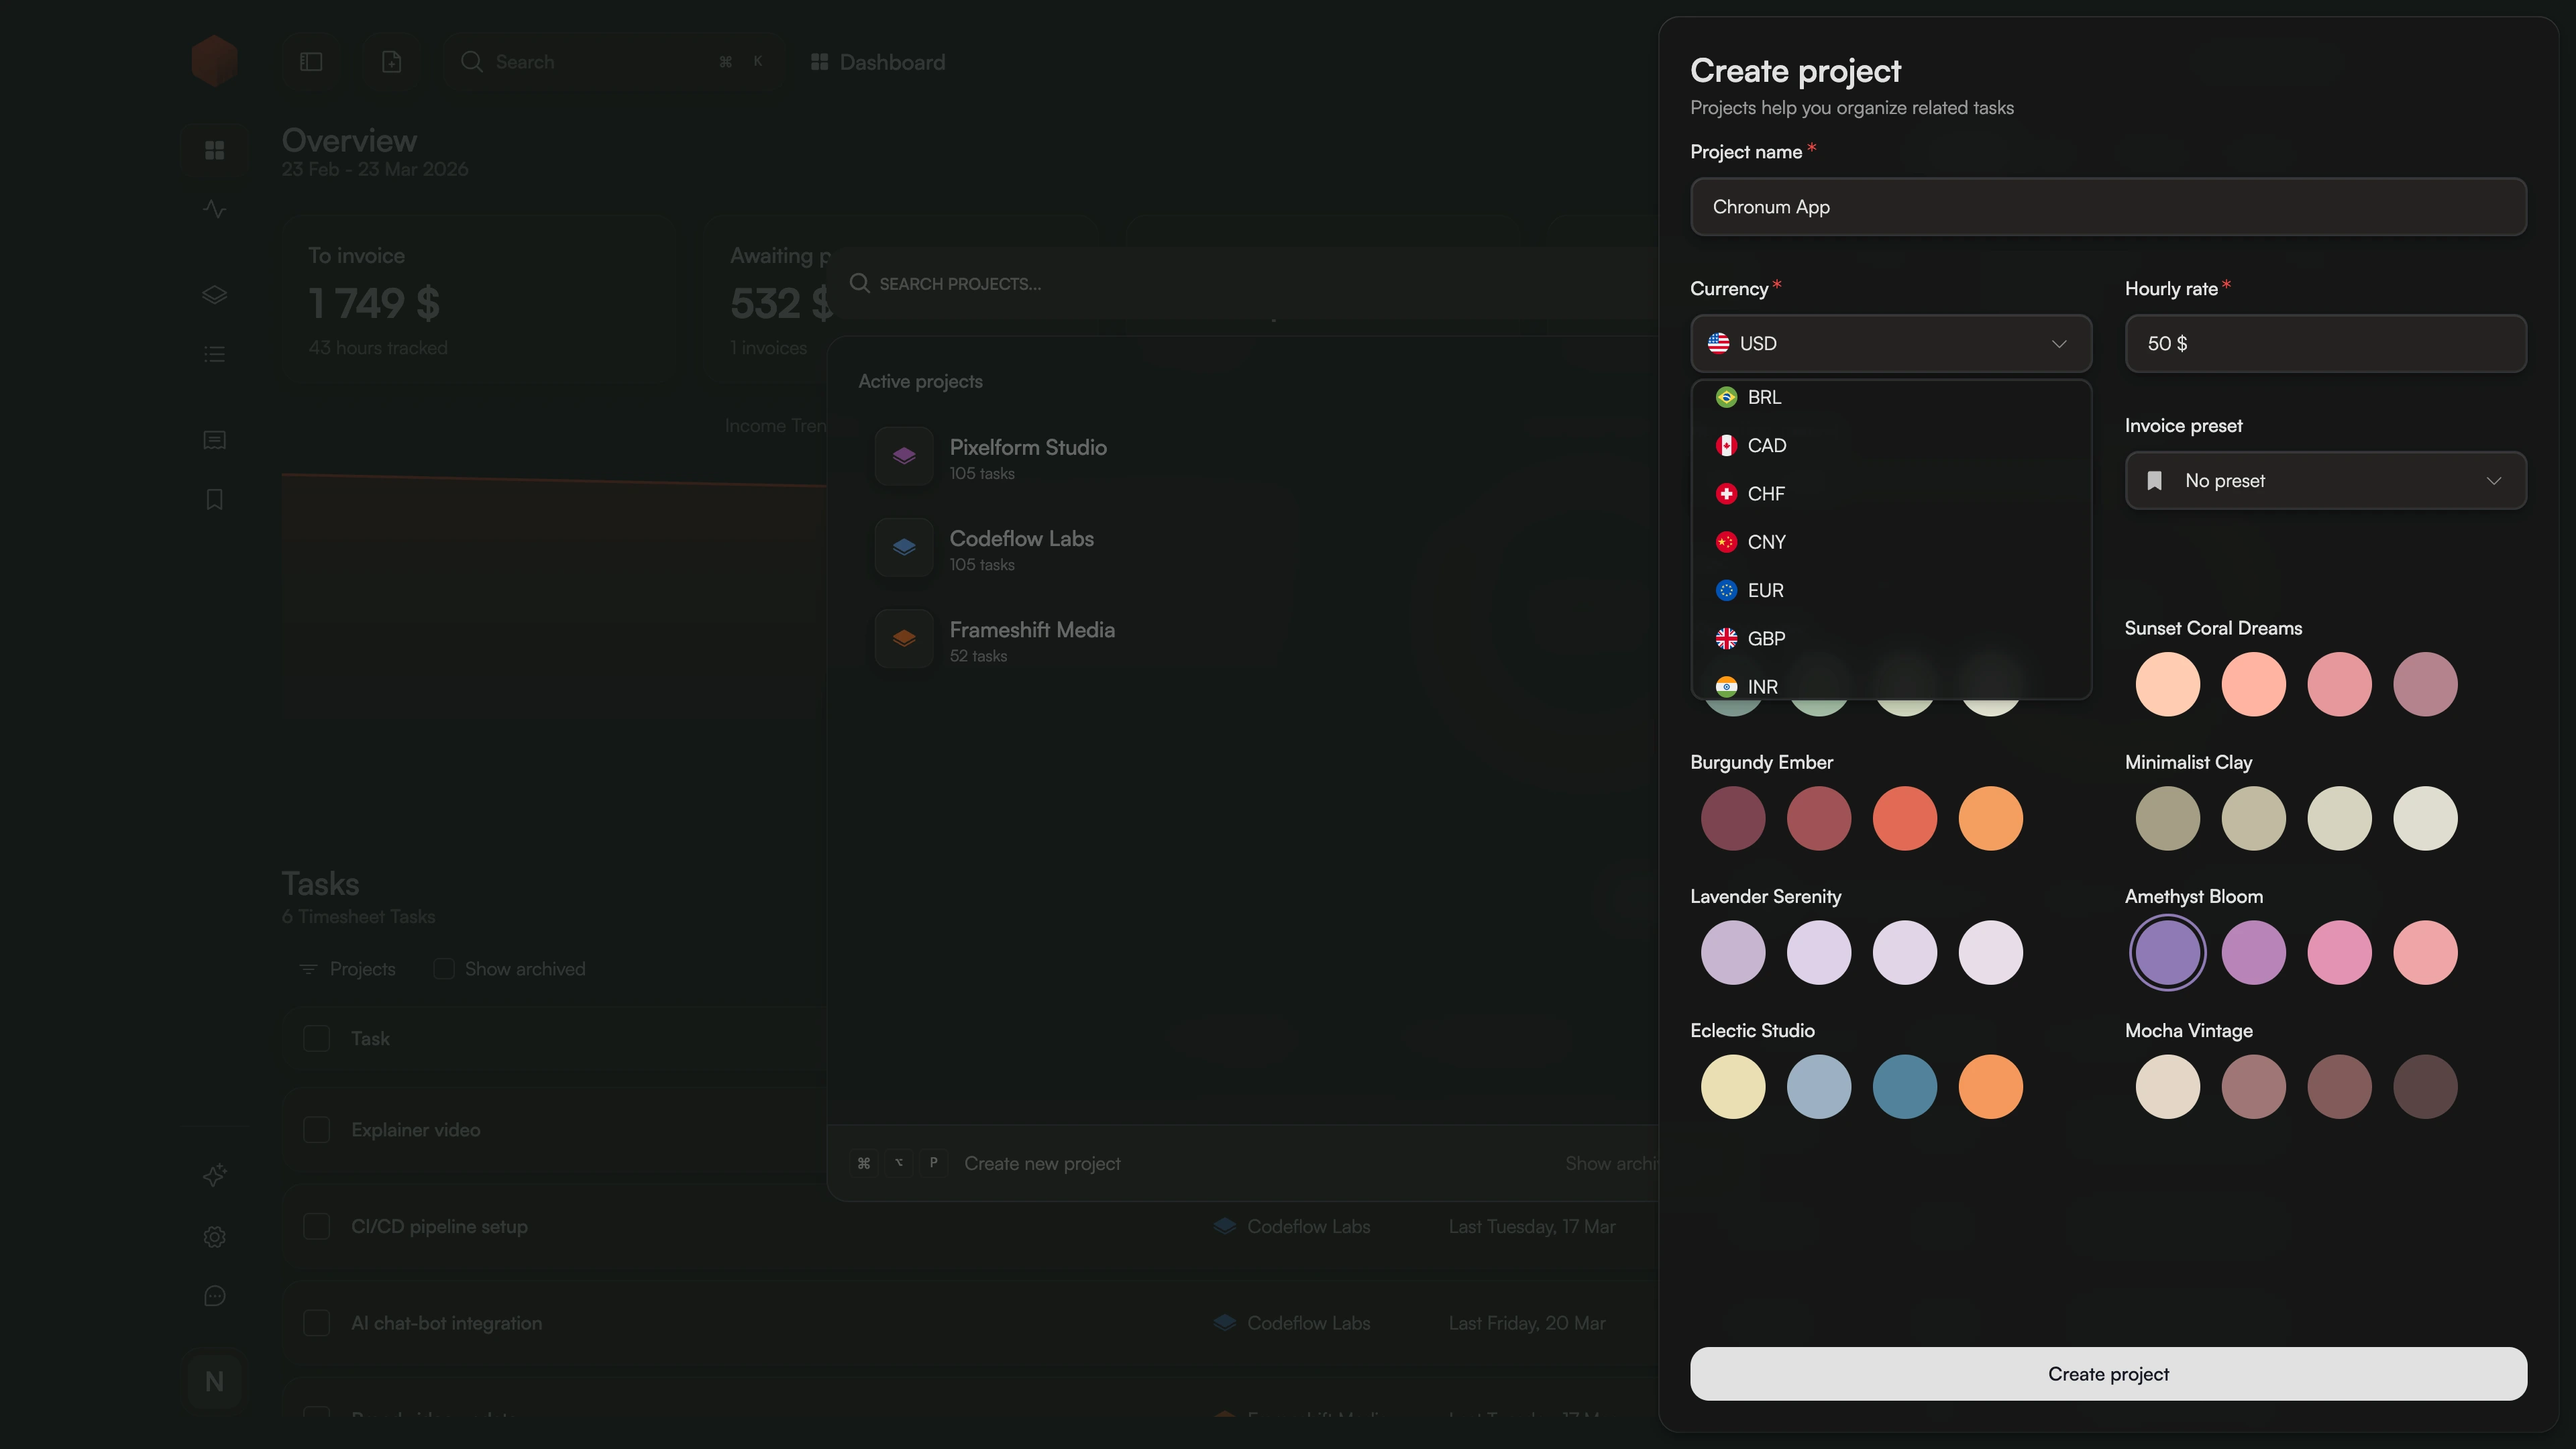This screenshot has width=2576, height=1449.
Task: Click the Create project button
Action: click(x=2107, y=1373)
